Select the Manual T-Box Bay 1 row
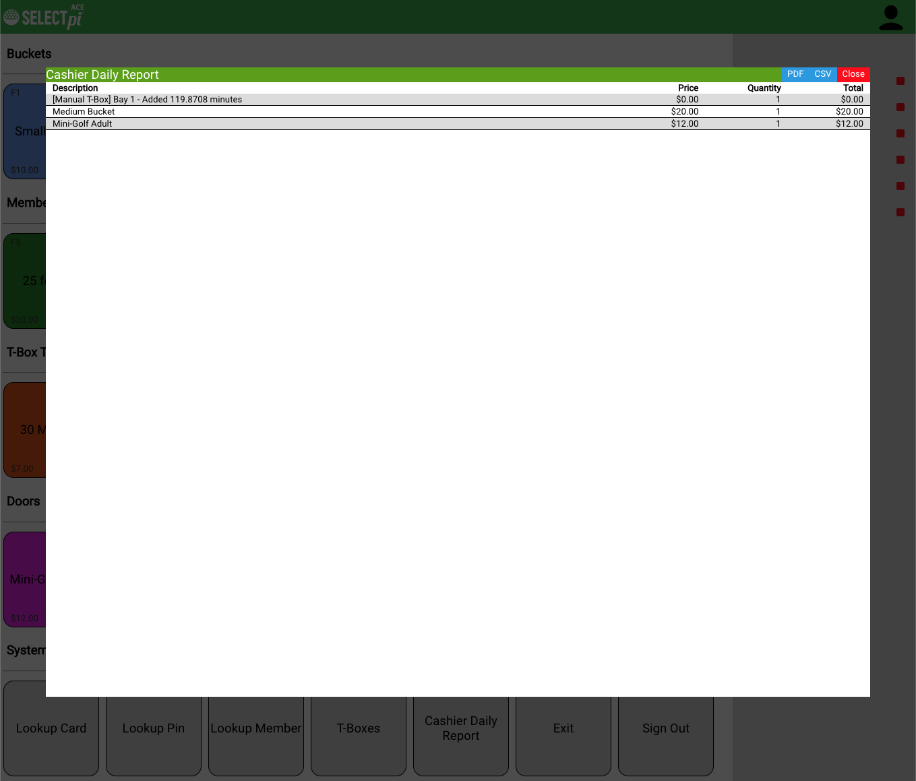The width and height of the screenshot is (916, 781). point(458,100)
